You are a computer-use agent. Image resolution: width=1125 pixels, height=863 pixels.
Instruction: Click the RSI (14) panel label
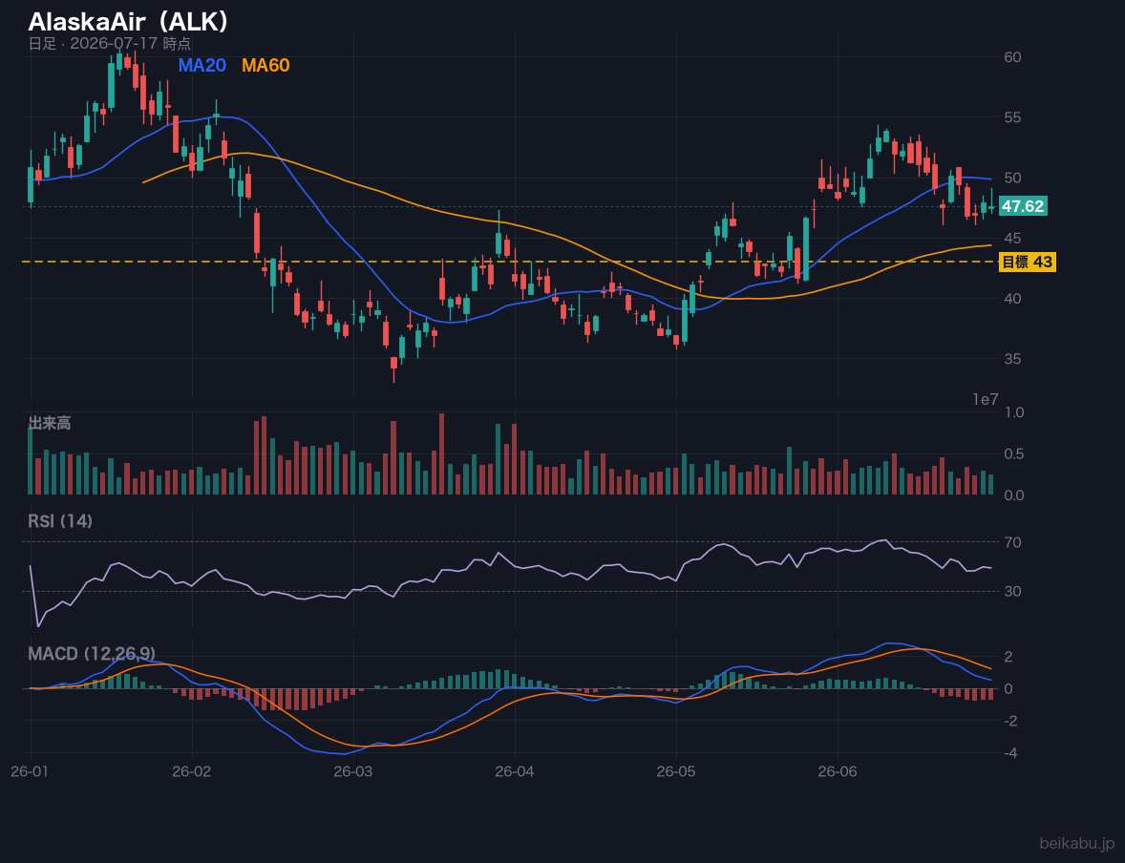(60, 521)
